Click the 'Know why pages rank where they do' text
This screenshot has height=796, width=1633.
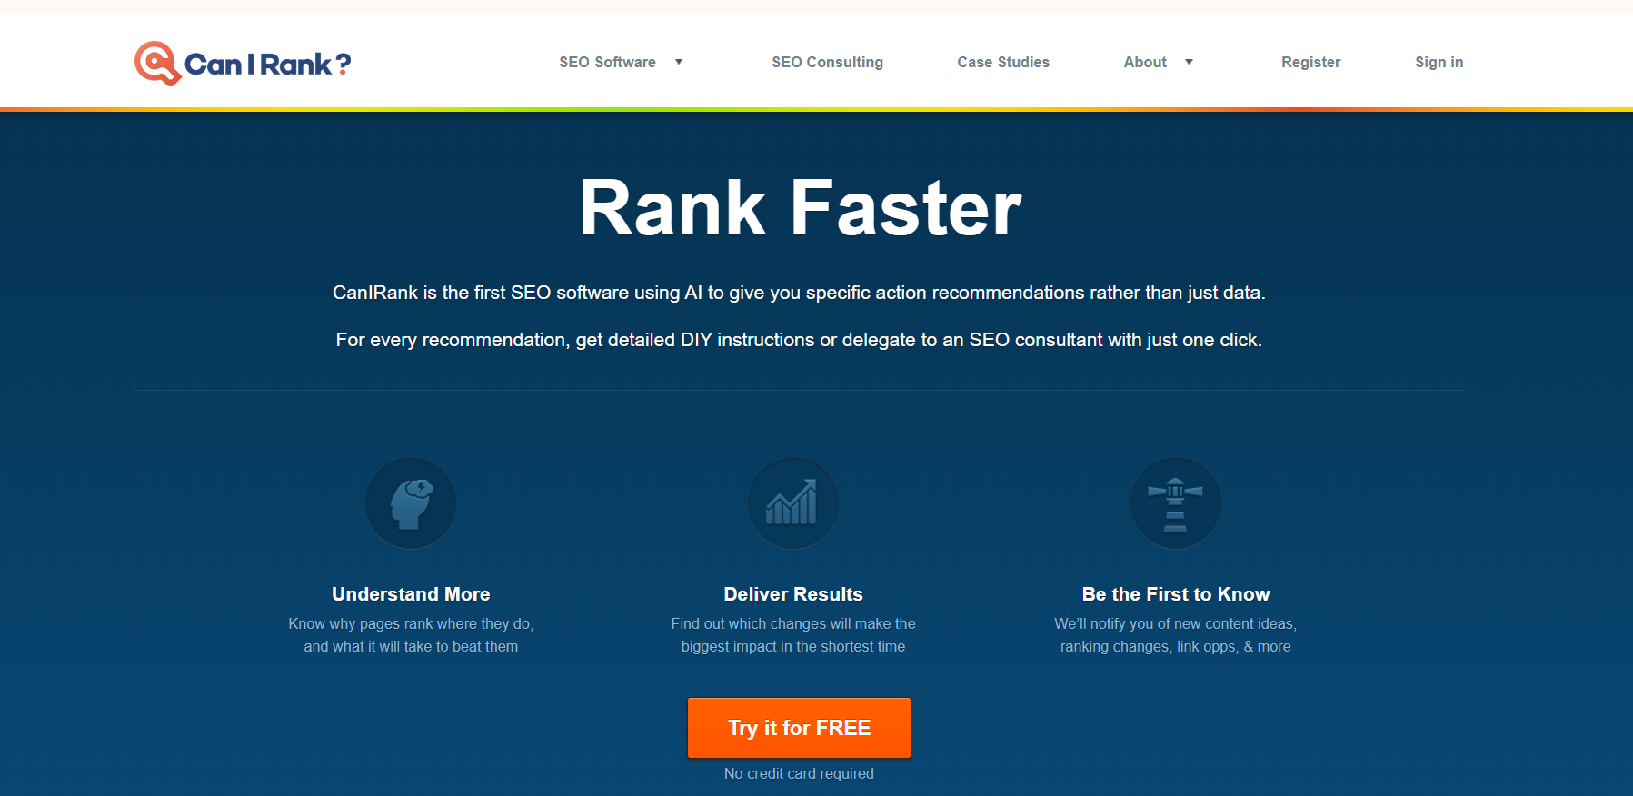point(411,623)
